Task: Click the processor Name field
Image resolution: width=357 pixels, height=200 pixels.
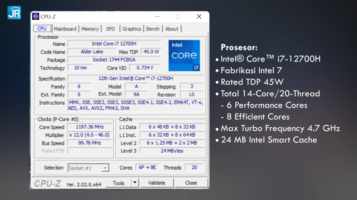Action: pyautogui.click(x=114, y=44)
